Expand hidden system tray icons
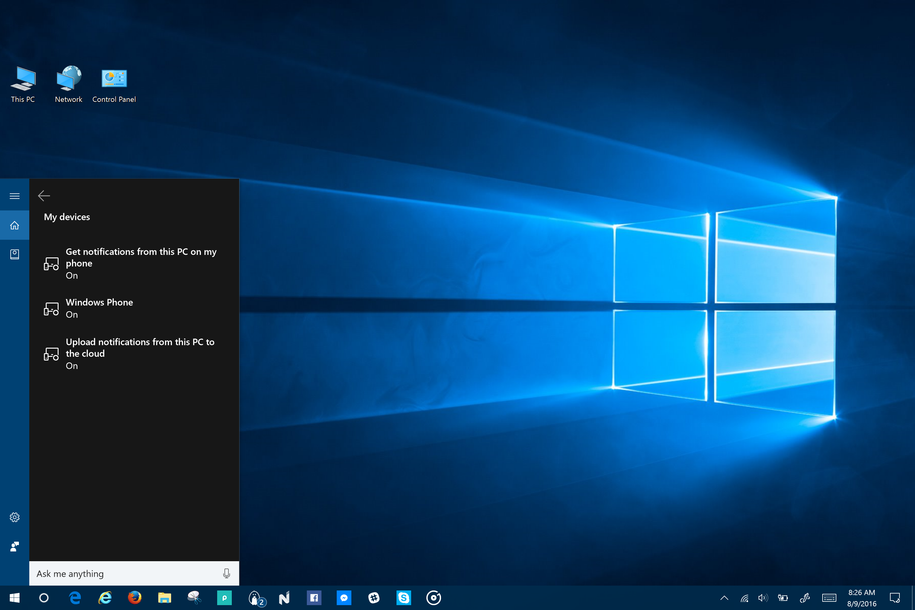Screen dimensions: 915x610 (724, 598)
